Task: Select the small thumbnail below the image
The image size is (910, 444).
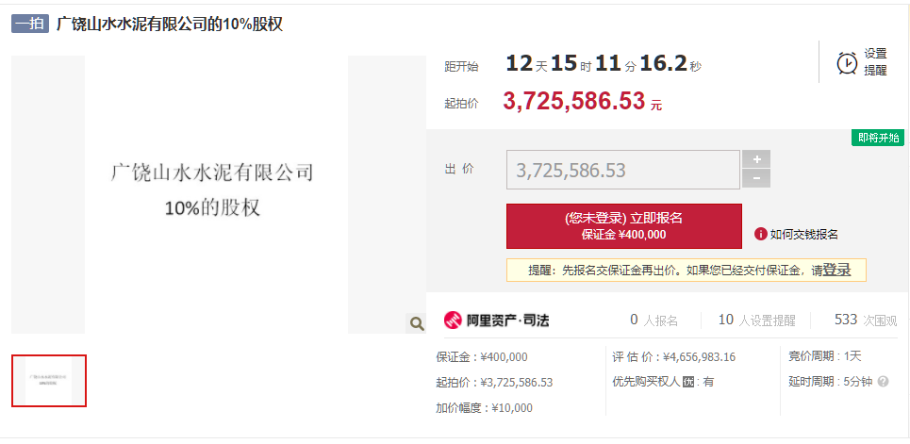Action: (49, 381)
